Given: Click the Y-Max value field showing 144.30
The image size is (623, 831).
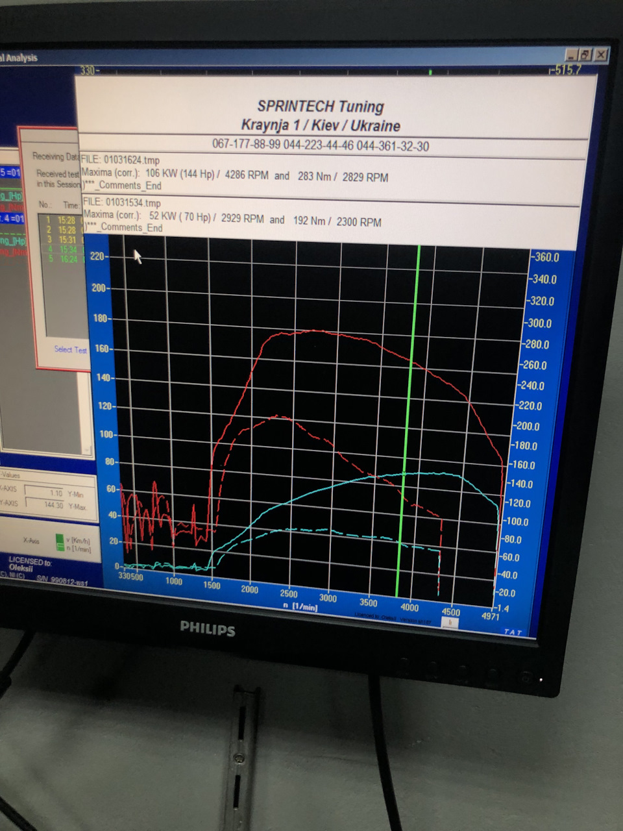Looking at the screenshot, I should (45, 504).
